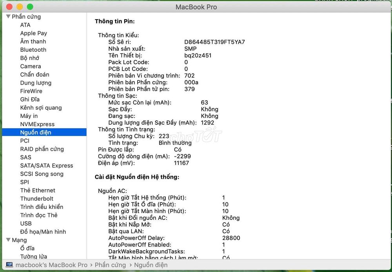Click Thông tin Pin heading
Image resolution: width=392 pixels, height=272 pixels.
tap(115, 22)
